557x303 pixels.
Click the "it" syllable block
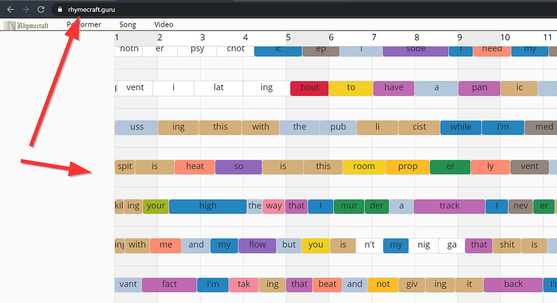pos(469,285)
